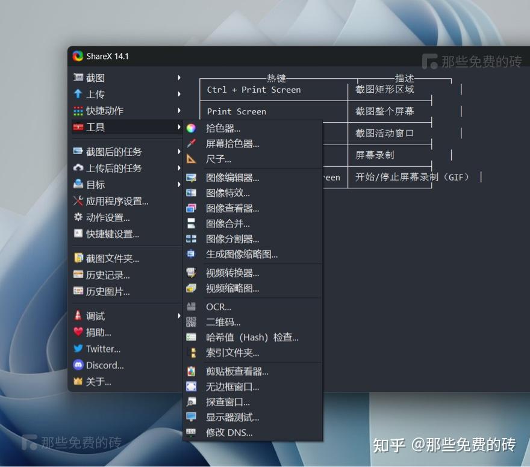This screenshot has width=530, height=467.
Task: Click description 截图矩形区域
Action: coord(385,90)
